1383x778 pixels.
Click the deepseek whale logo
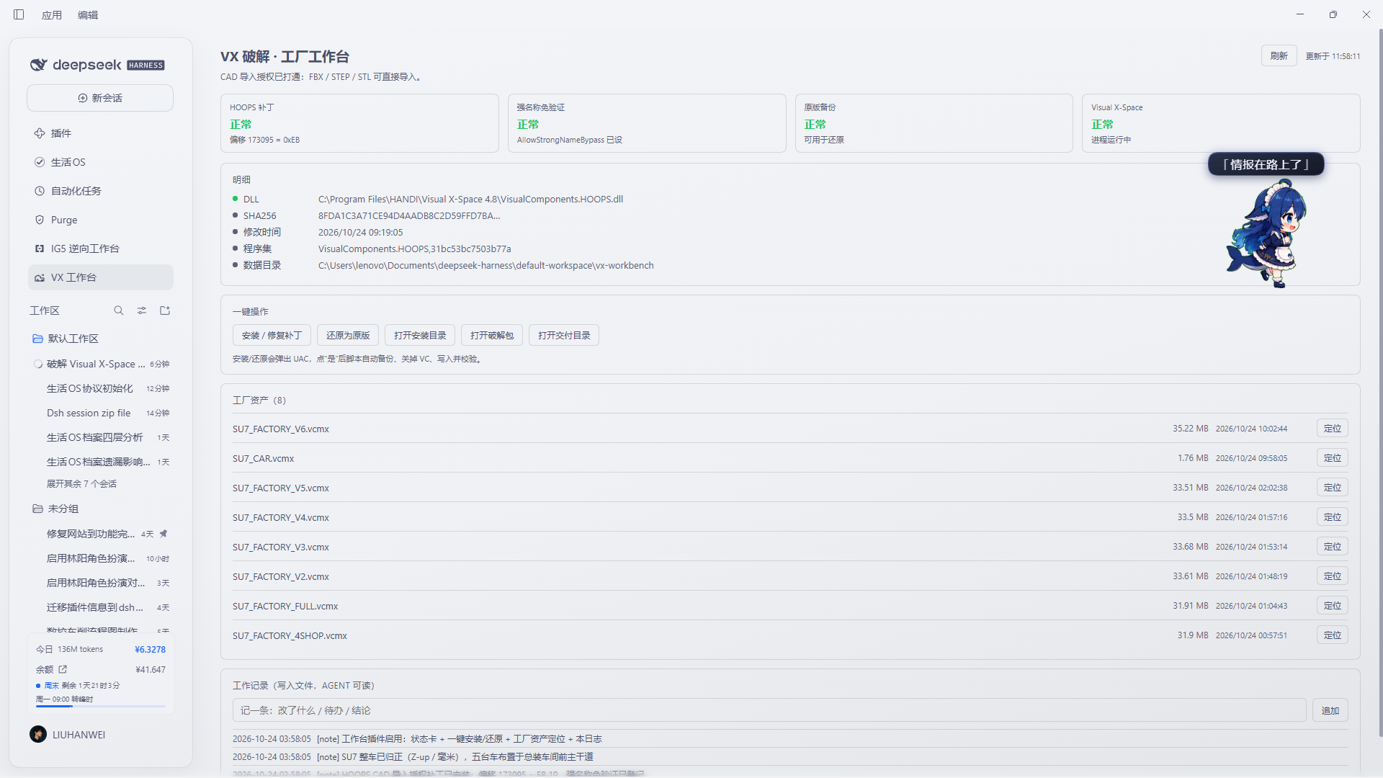tap(39, 65)
